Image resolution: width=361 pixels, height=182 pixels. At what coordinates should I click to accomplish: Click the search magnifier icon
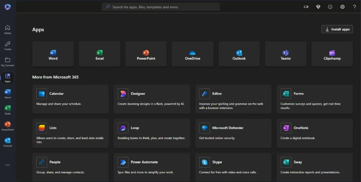[108, 7]
